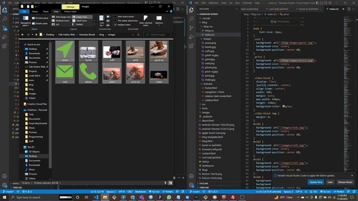Image resolution: width=358 pixels, height=201 pixels.
Task: Select the phone thumbnail in File Explorer
Action: [x=88, y=73]
